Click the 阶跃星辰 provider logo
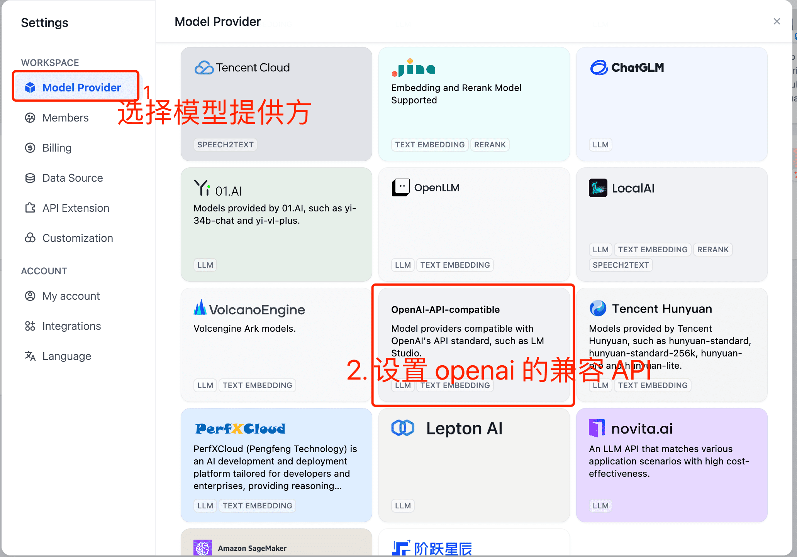Image resolution: width=797 pixels, height=557 pixels. [432, 548]
